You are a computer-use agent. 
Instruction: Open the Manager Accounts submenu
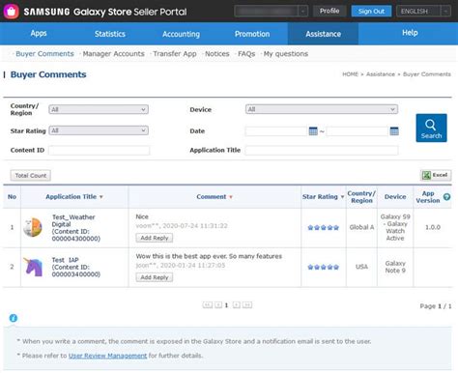pos(114,54)
